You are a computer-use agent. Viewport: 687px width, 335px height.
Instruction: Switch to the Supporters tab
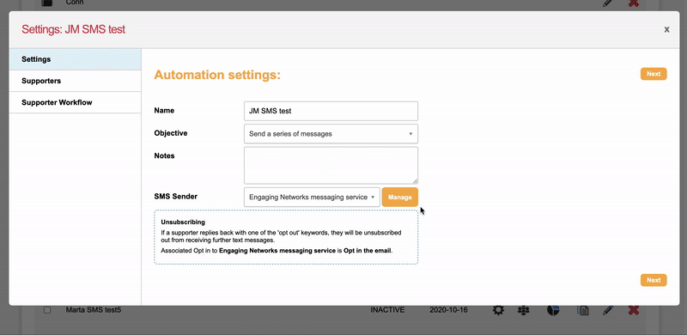pyautogui.click(x=75, y=81)
